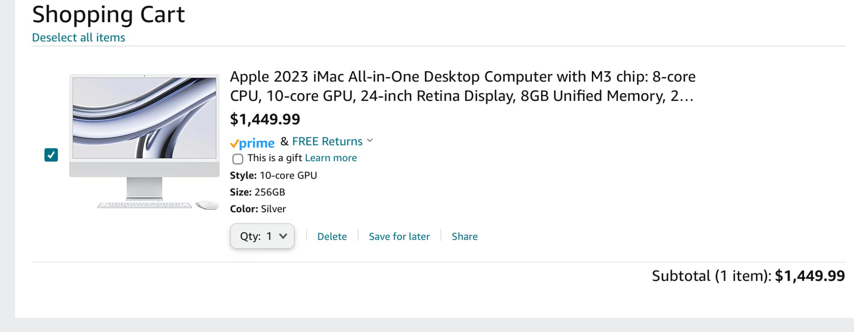Share the iMac cart item

tap(465, 237)
